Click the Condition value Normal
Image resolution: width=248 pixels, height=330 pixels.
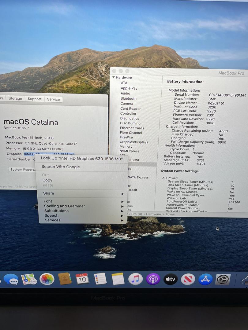[198, 153]
